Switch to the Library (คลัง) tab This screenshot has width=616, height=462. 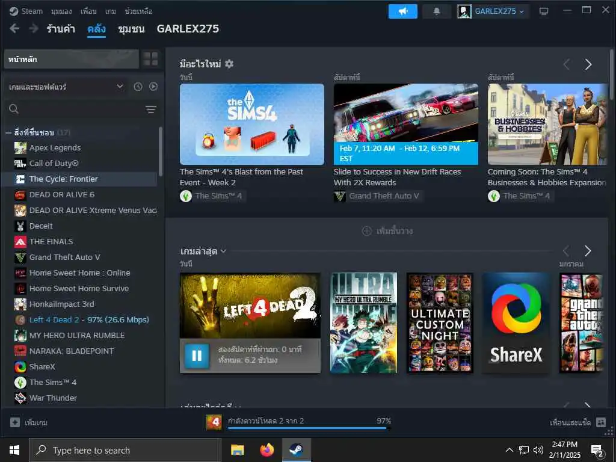pos(97,29)
